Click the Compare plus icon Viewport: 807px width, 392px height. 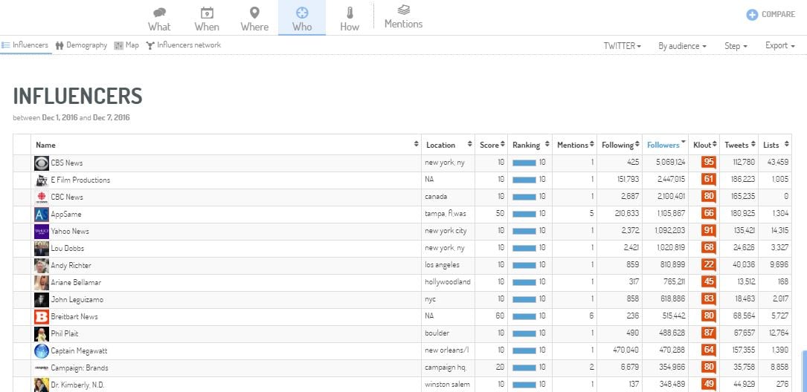point(752,15)
